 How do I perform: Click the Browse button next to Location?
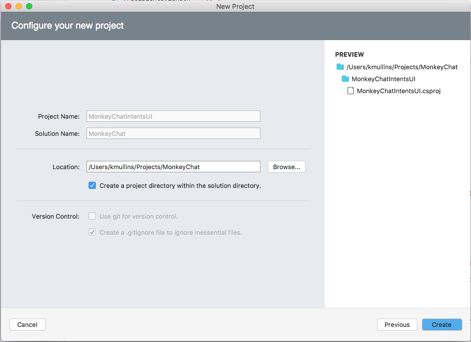coord(287,167)
